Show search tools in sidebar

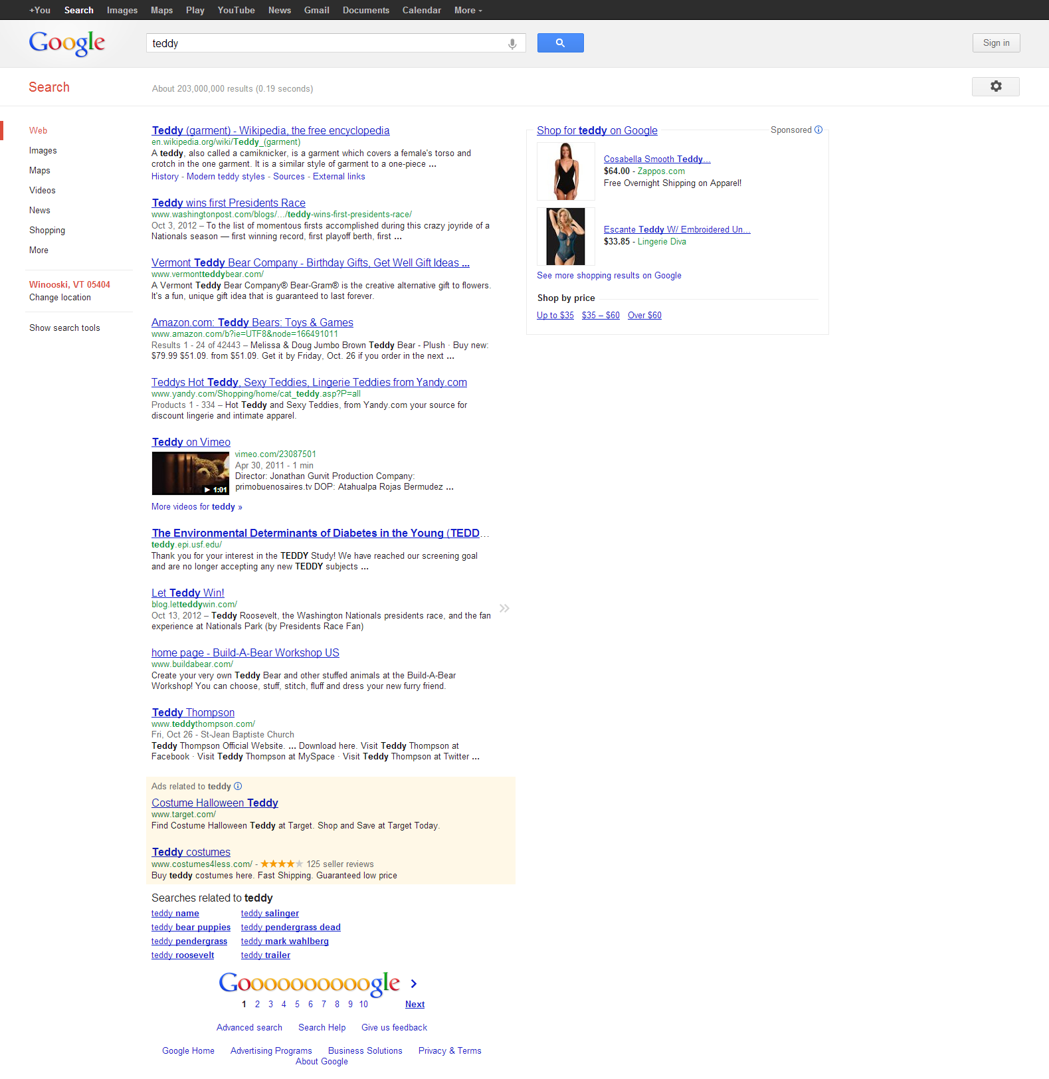[64, 328]
